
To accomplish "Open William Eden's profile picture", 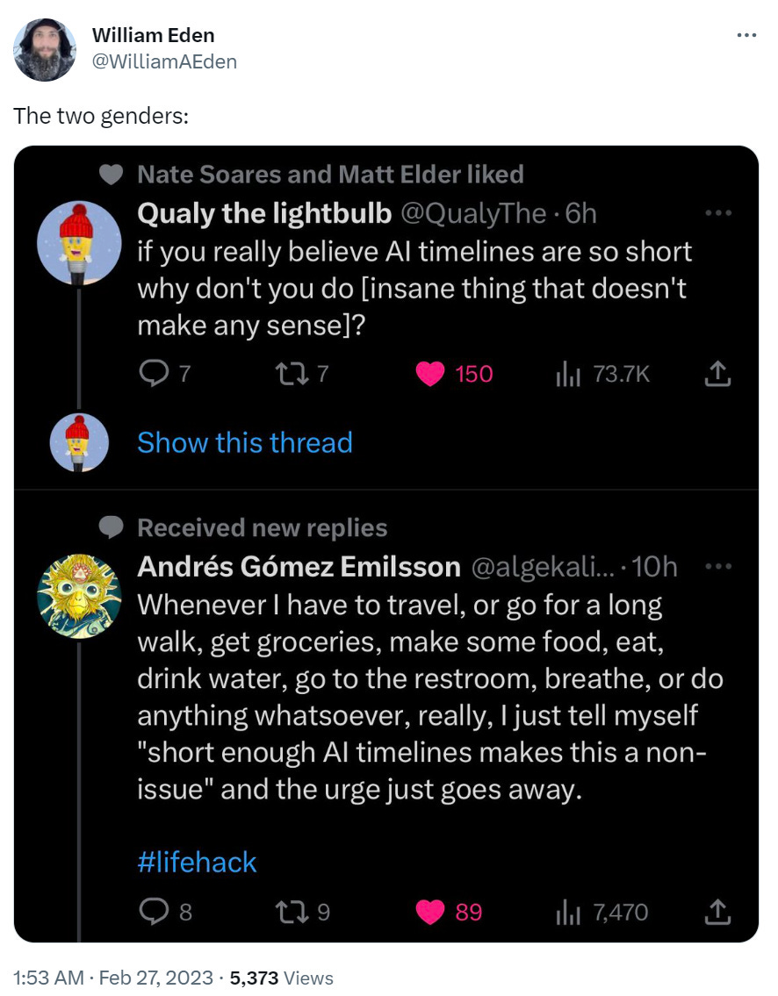I will tap(45, 49).
